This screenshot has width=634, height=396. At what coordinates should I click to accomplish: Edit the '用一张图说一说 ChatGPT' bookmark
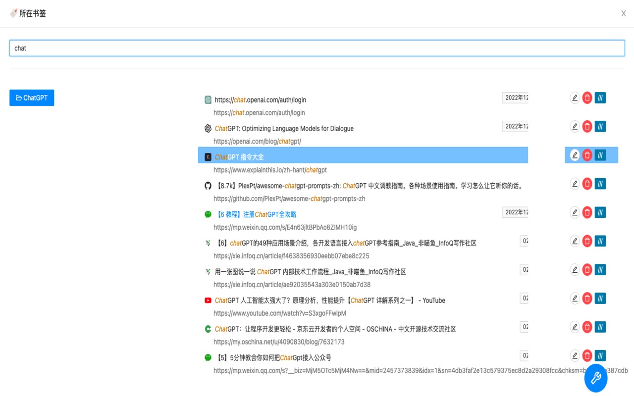tap(575, 270)
